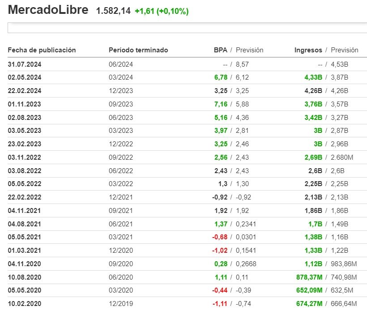Select the publication date 03.05.2023
This screenshot has width=367, height=310.
click(x=25, y=131)
